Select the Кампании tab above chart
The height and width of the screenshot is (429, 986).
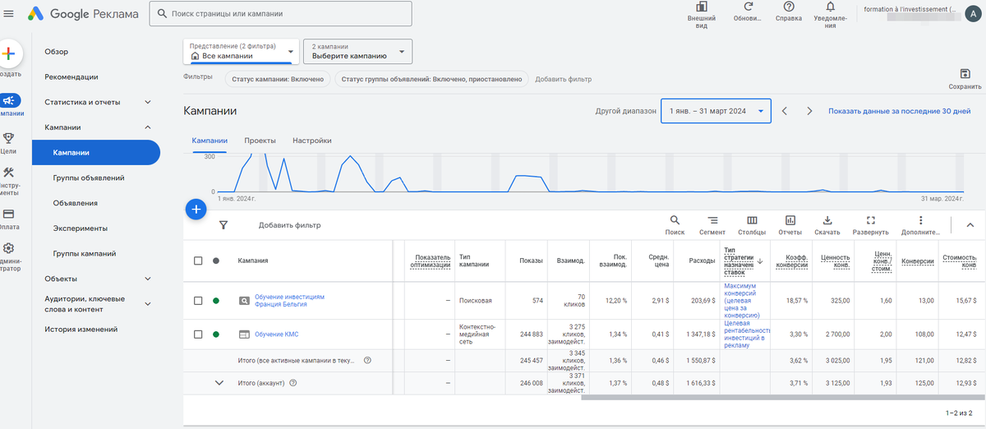(x=210, y=141)
